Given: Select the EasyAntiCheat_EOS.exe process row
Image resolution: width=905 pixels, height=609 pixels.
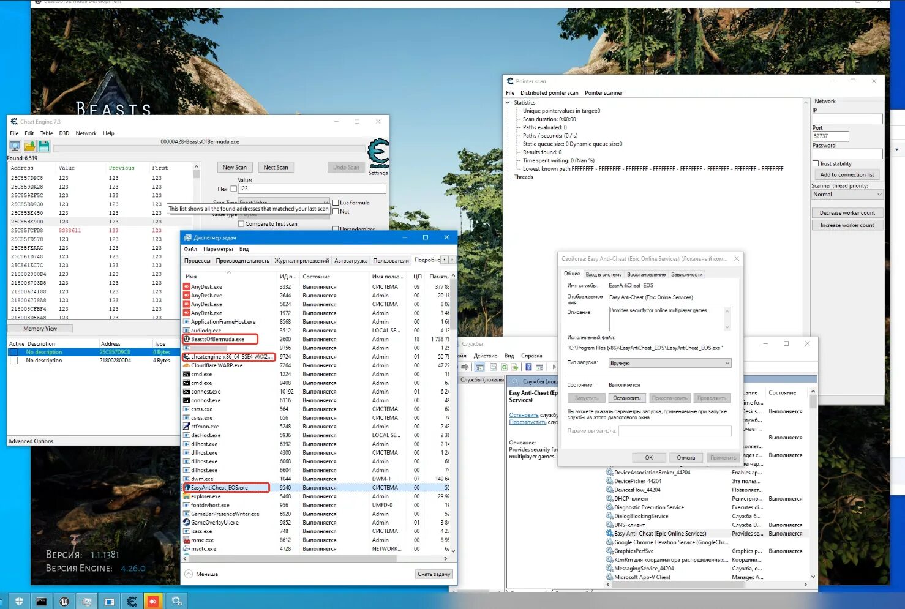Looking at the screenshot, I should click(316, 488).
